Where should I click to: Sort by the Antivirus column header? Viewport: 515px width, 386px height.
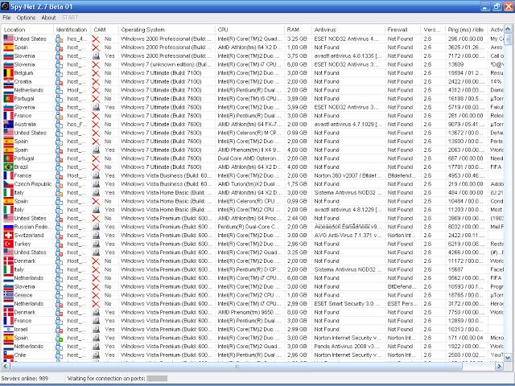(x=348, y=30)
